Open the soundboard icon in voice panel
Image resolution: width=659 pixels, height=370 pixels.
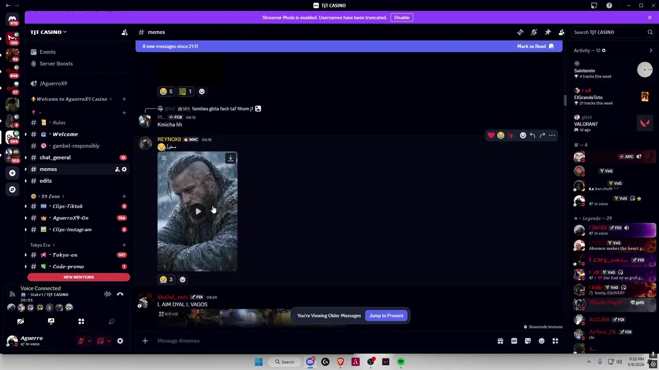tap(112, 321)
